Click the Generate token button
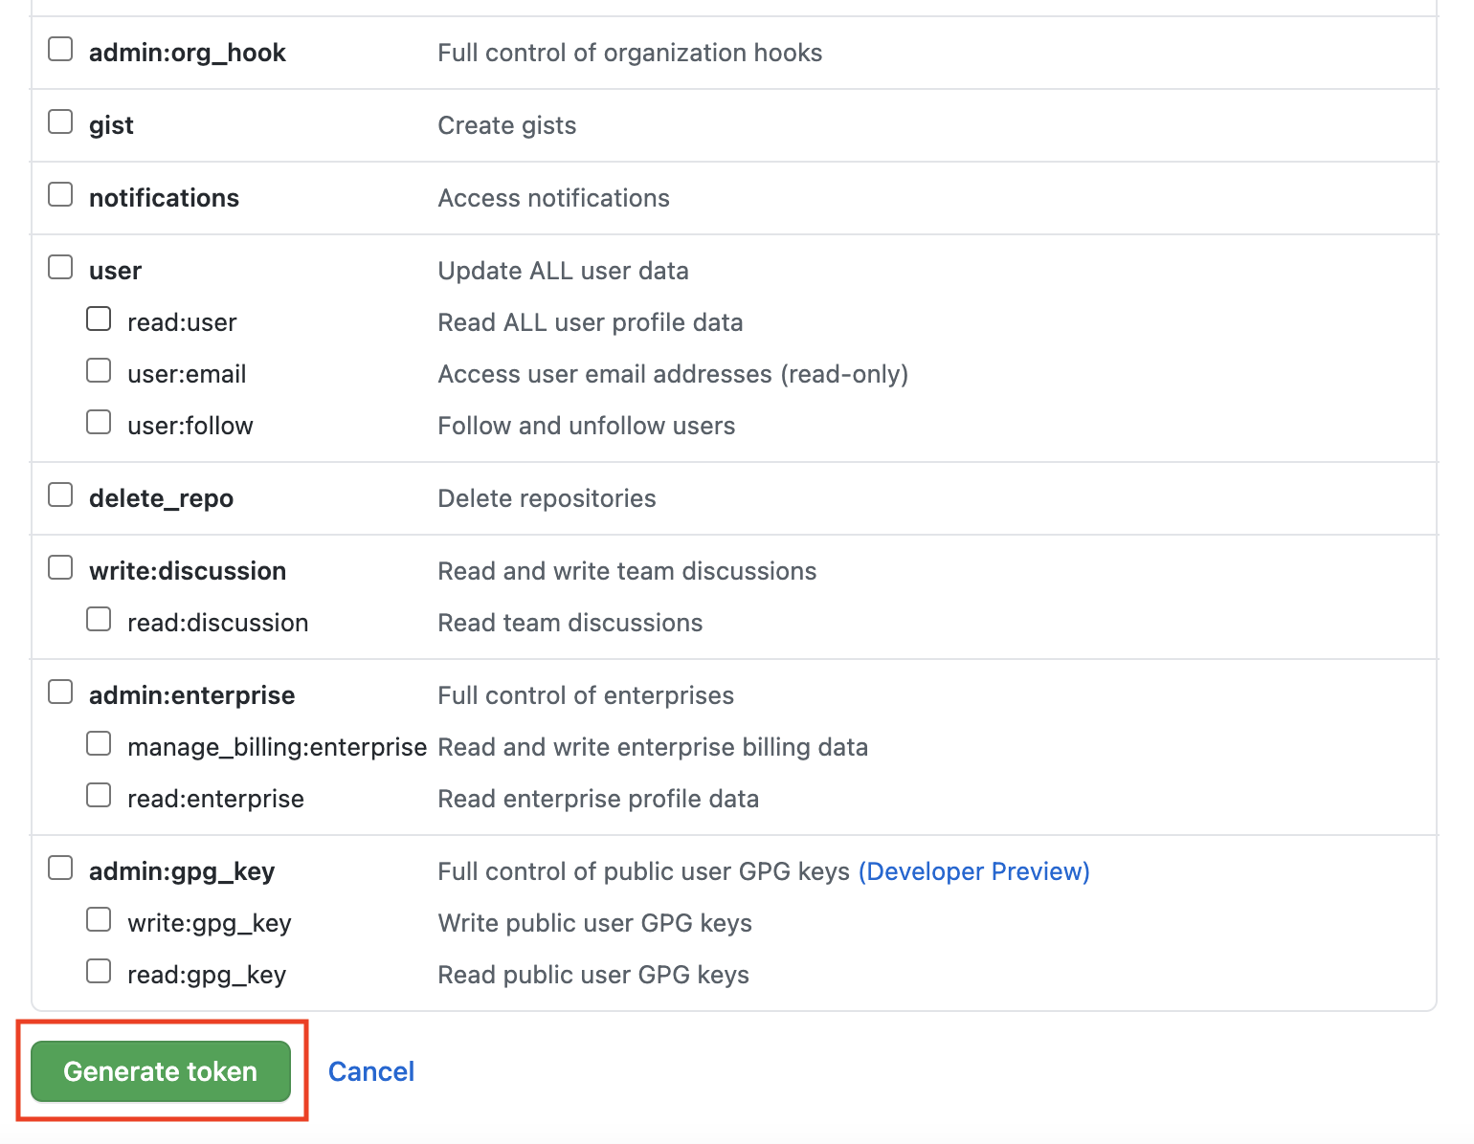The height and width of the screenshot is (1144, 1474). [x=161, y=1071]
